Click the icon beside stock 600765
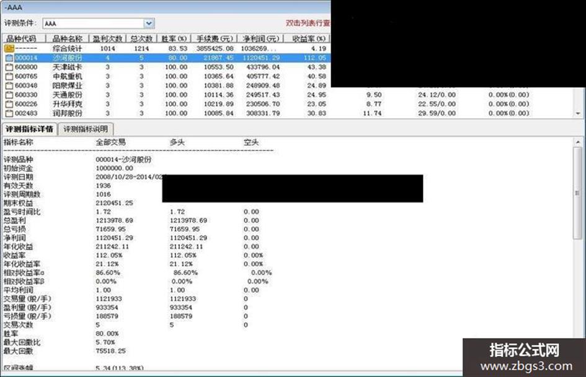Screen dimensions: 586x377 click(9, 77)
